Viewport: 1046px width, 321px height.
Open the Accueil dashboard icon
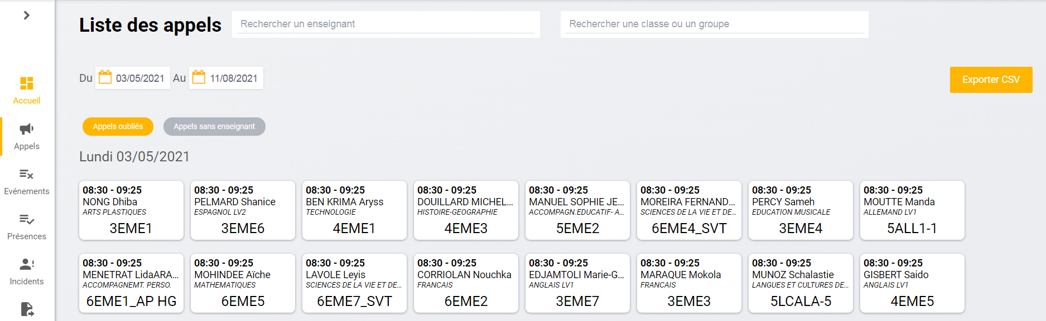(x=27, y=83)
